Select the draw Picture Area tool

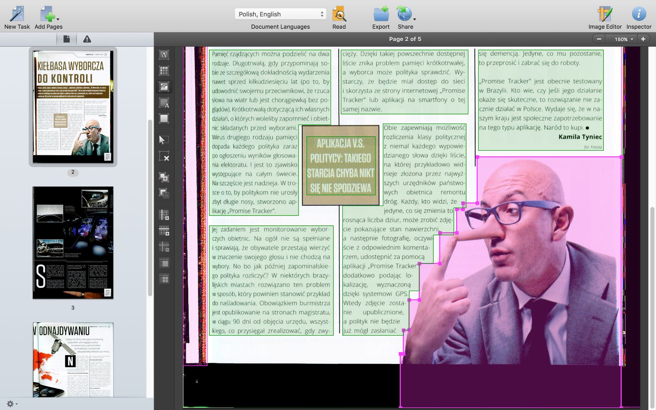point(164,87)
